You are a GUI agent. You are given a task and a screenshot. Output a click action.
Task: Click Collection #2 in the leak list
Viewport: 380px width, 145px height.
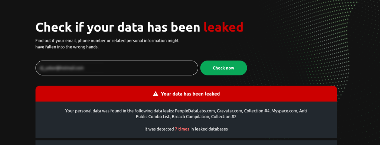click(x=224, y=117)
